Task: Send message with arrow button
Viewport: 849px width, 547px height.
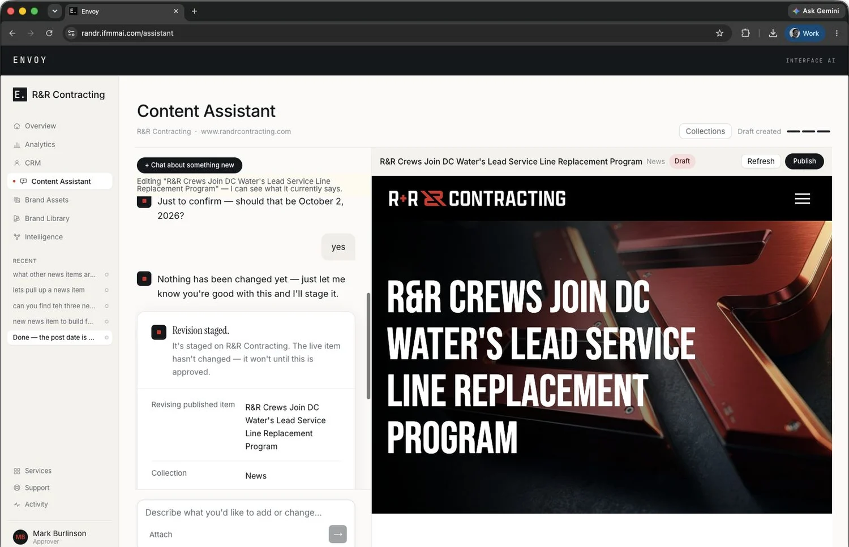Action: [338, 534]
